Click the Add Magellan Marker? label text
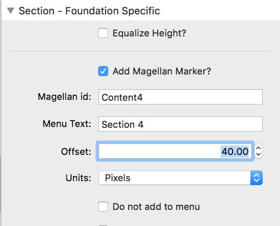 click(x=162, y=71)
